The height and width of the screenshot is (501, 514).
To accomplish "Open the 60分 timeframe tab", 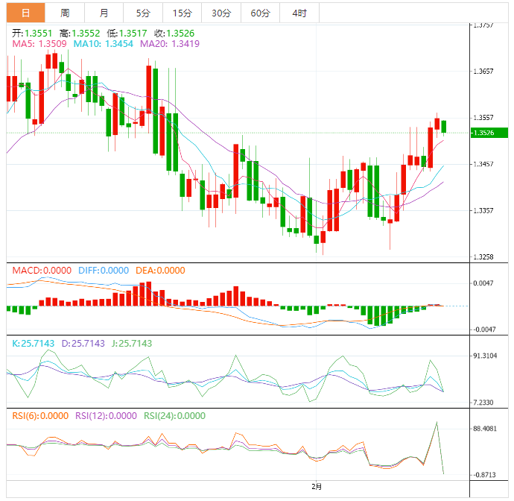I will point(260,13).
